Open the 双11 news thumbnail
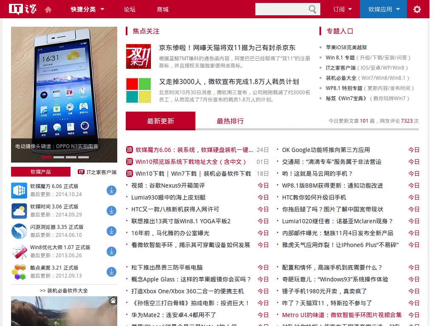The width and height of the screenshot is (435, 326). pyautogui.click(x=138, y=56)
